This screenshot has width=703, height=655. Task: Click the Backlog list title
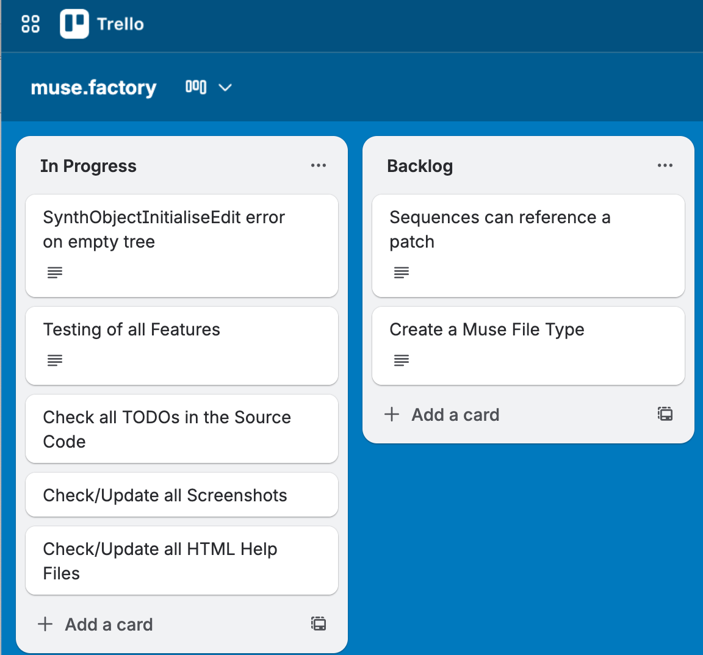pos(420,166)
